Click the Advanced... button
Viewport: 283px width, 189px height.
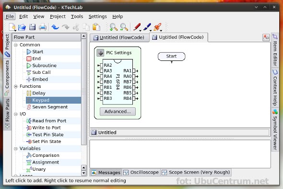point(118,112)
